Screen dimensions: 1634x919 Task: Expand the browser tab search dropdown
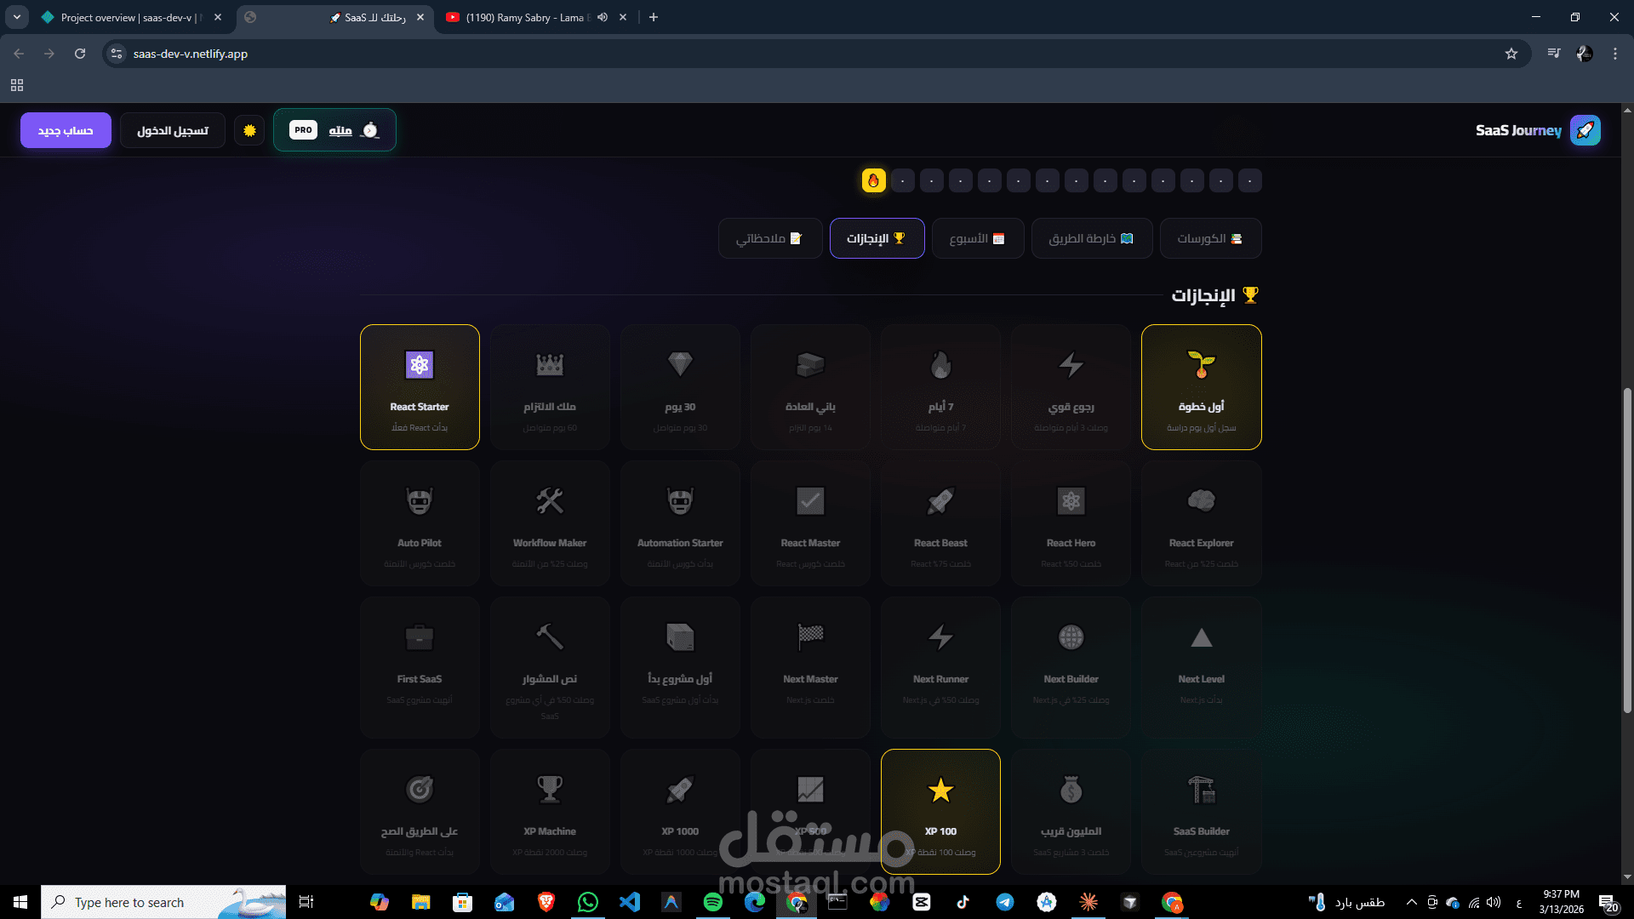pos(17,17)
